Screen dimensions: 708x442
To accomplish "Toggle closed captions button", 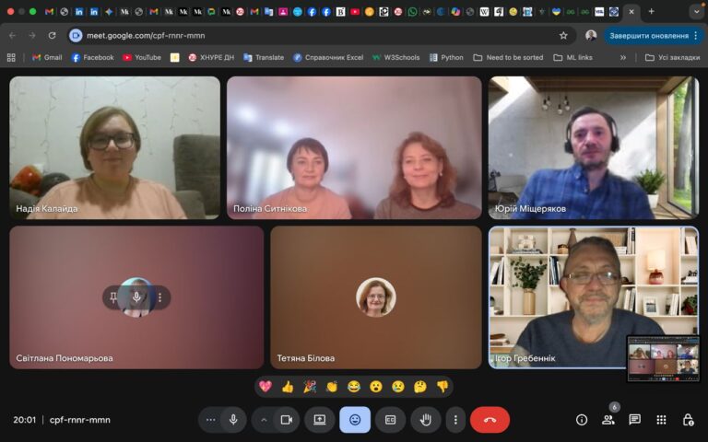I will (390, 420).
